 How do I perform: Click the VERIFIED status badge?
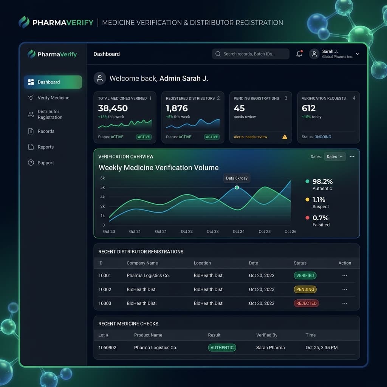click(305, 276)
